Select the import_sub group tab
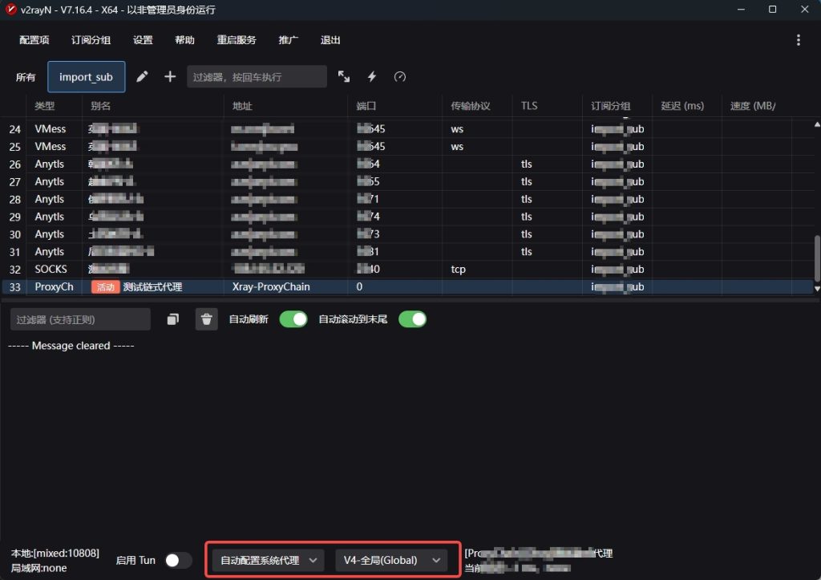 point(86,77)
